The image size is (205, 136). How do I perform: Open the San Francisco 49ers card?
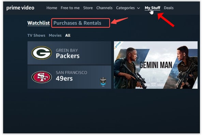pos(69,77)
